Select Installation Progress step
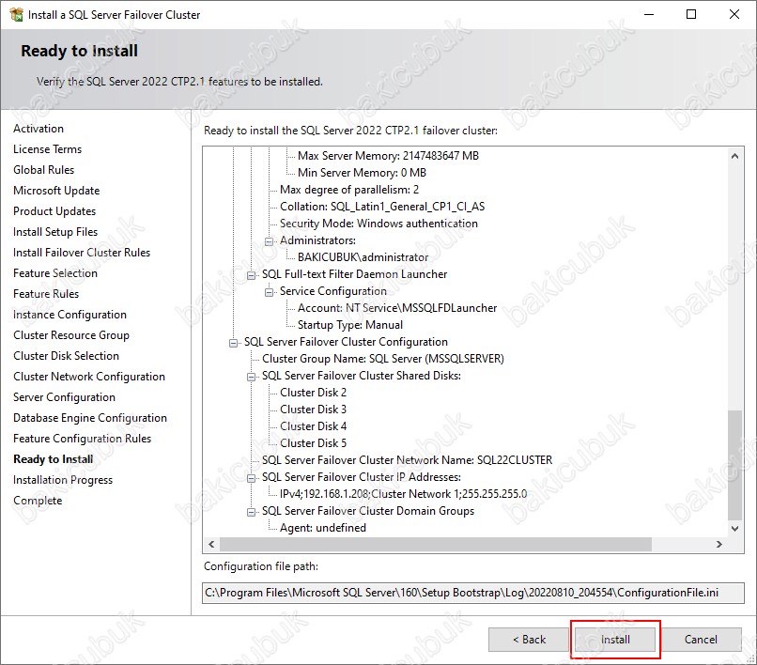Viewport: 757px width, 665px height. pos(63,480)
